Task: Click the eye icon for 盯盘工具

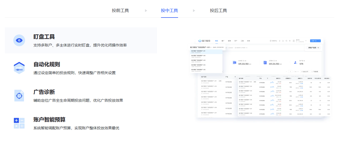Action: pos(19,40)
